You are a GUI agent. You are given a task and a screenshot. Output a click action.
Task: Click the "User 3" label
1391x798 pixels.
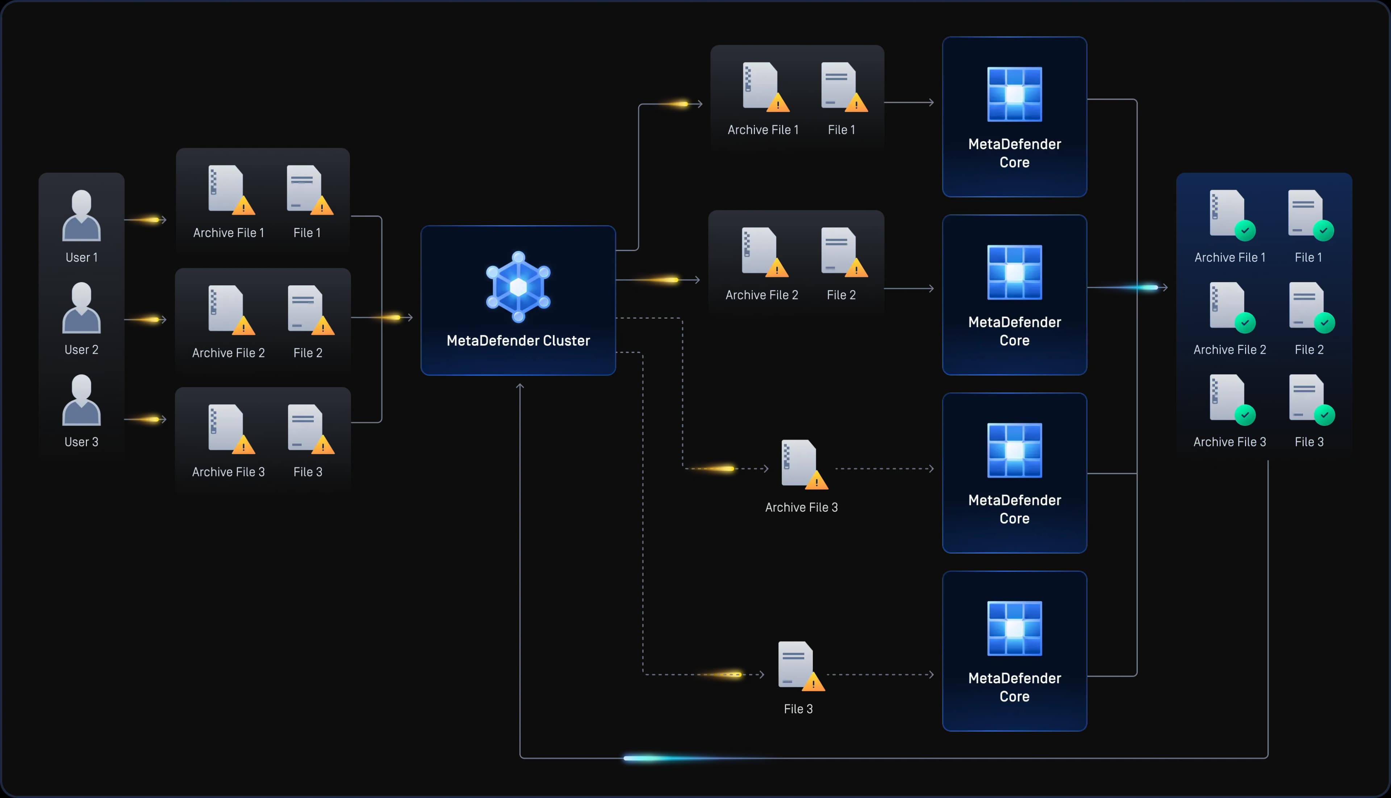pyautogui.click(x=82, y=441)
